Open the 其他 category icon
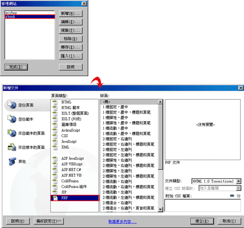The image size is (244, 228). coord(12,161)
